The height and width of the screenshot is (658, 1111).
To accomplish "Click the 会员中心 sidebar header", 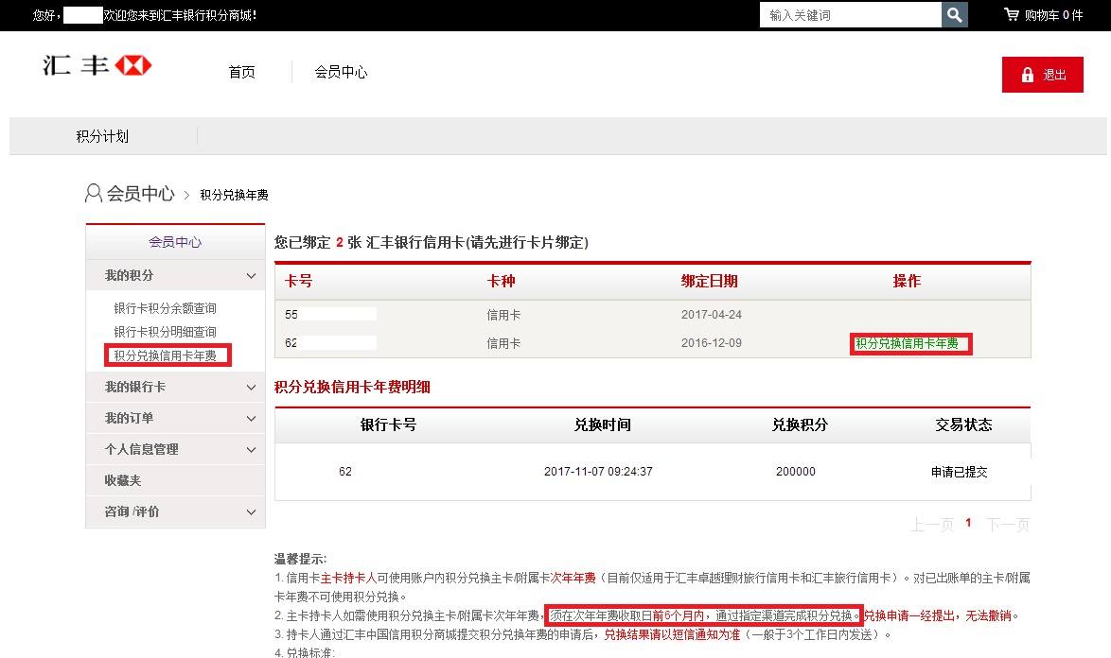I will point(175,242).
